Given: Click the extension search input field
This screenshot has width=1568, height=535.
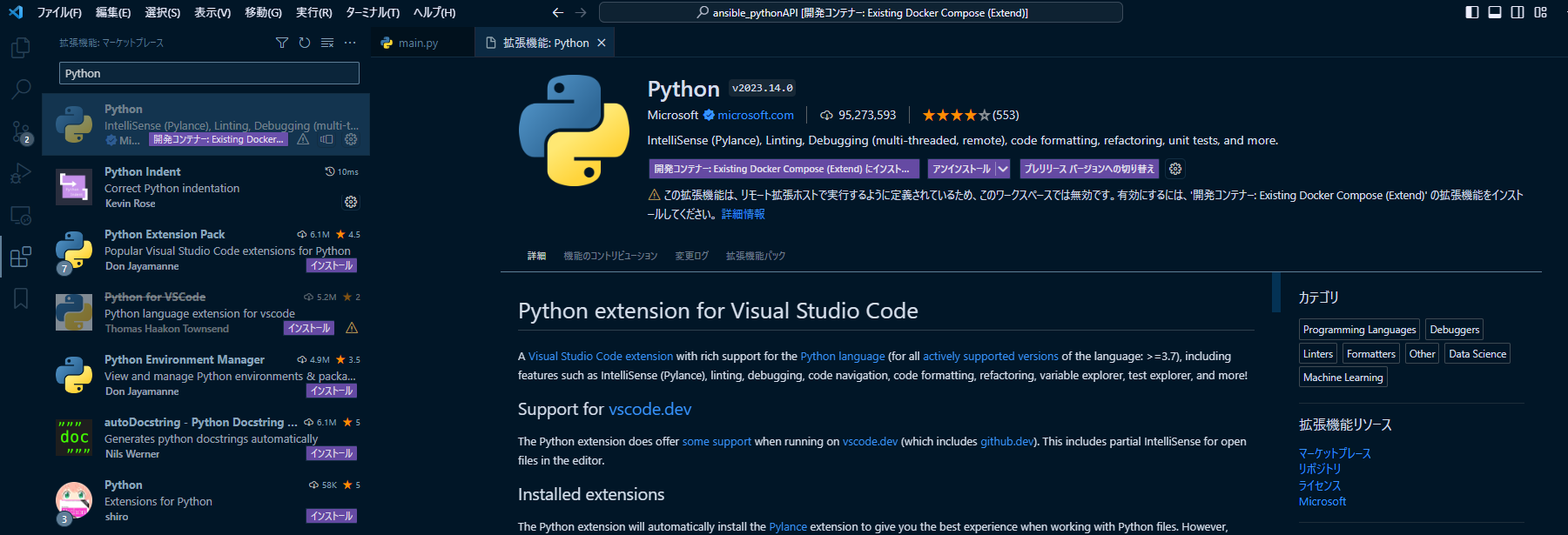Looking at the screenshot, I should 209,73.
